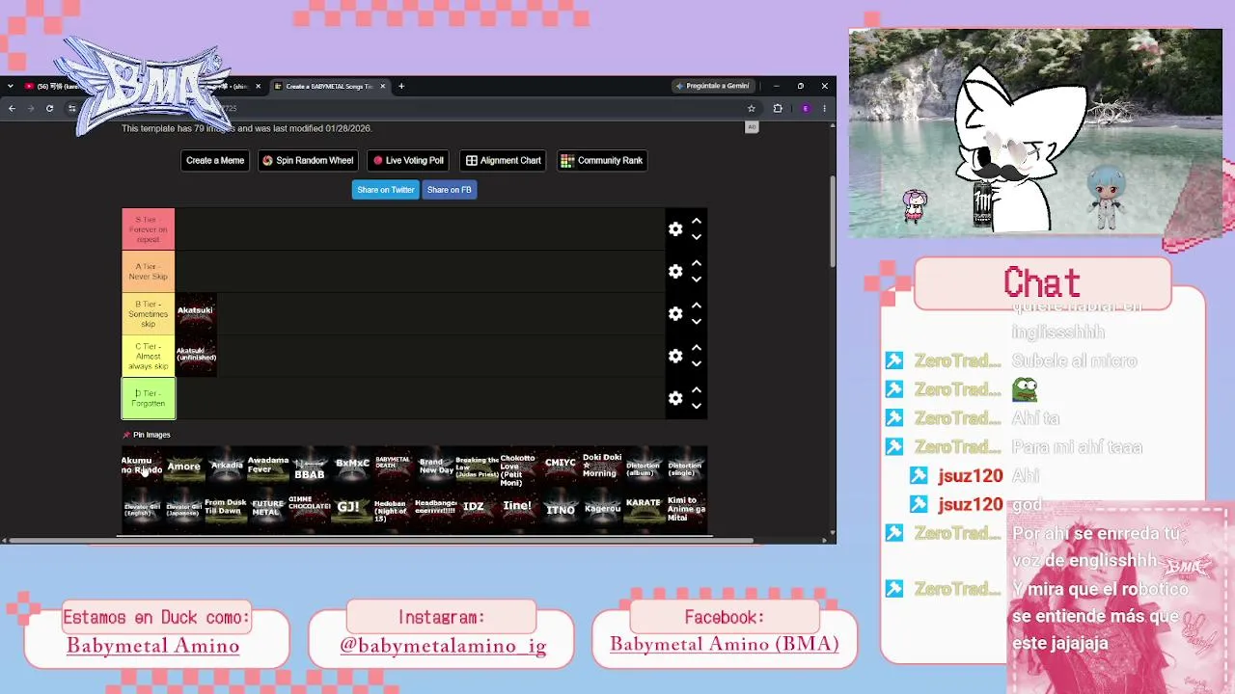Viewport: 1235px width, 694px height.
Task: Share tier list on FB
Action: (x=450, y=190)
